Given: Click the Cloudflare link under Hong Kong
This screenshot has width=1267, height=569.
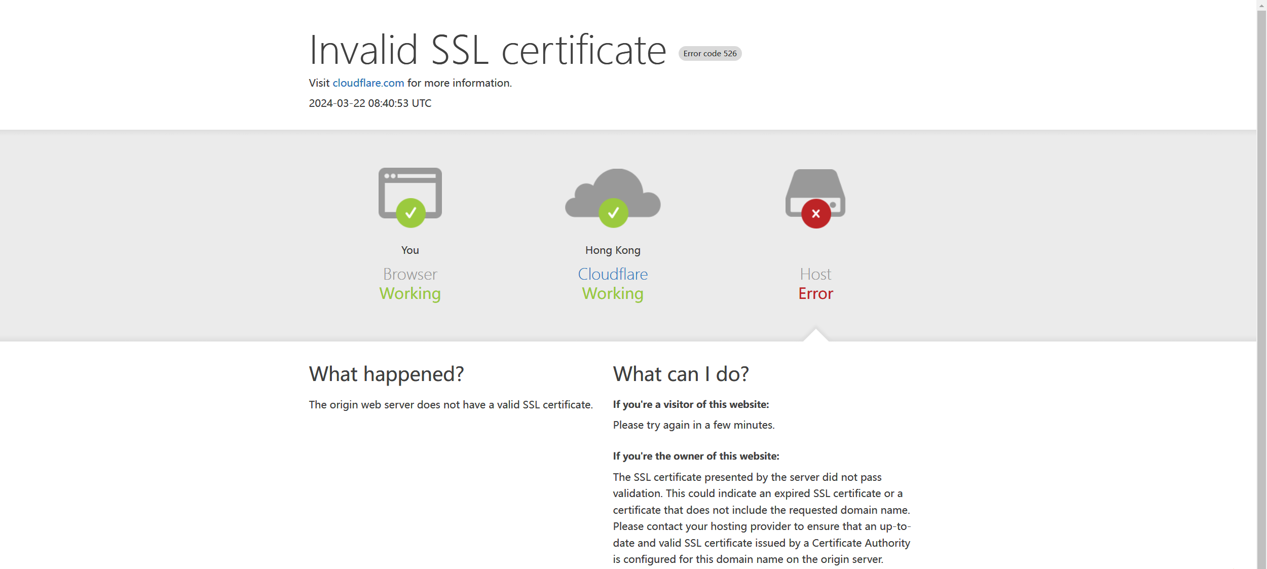Looking at the screenshot, I should coord(613,274).
